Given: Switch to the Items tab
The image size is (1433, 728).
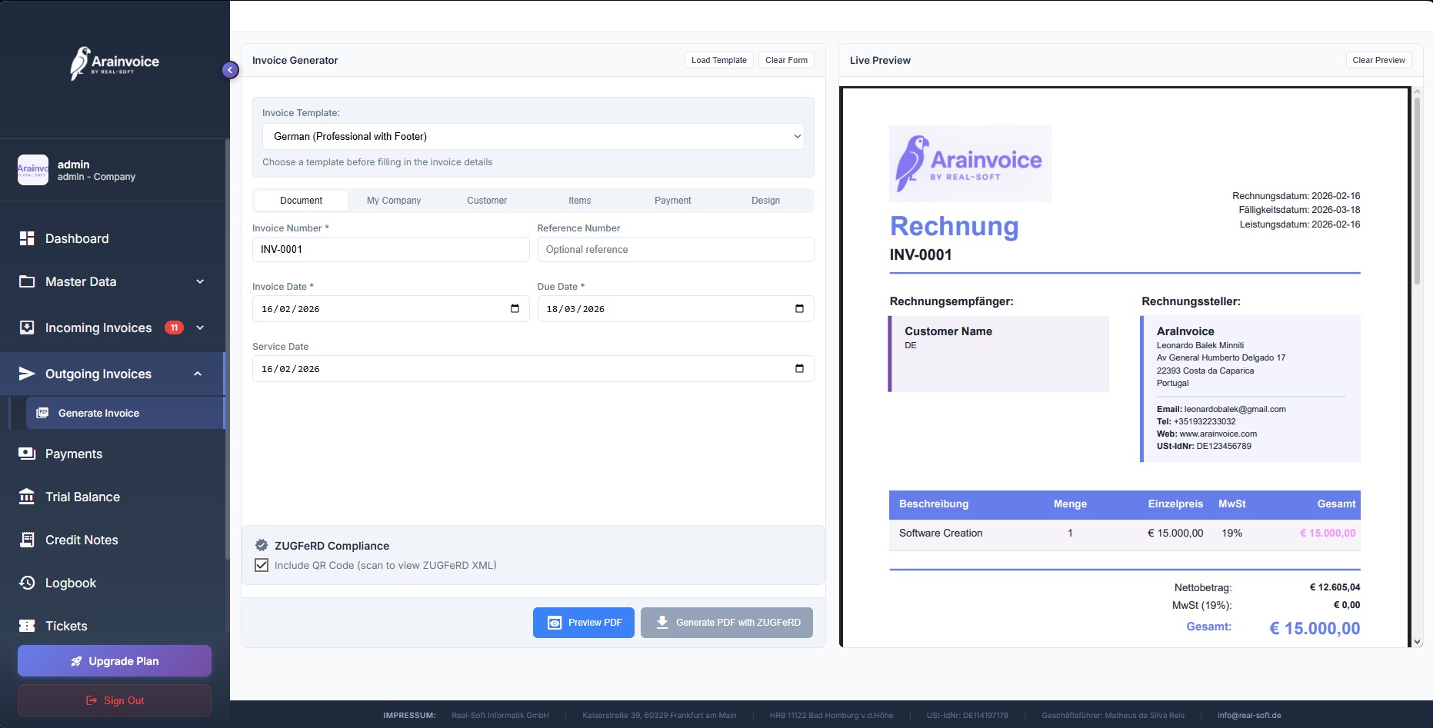Looking at the screenshot, I should click(x=579, y=200).
